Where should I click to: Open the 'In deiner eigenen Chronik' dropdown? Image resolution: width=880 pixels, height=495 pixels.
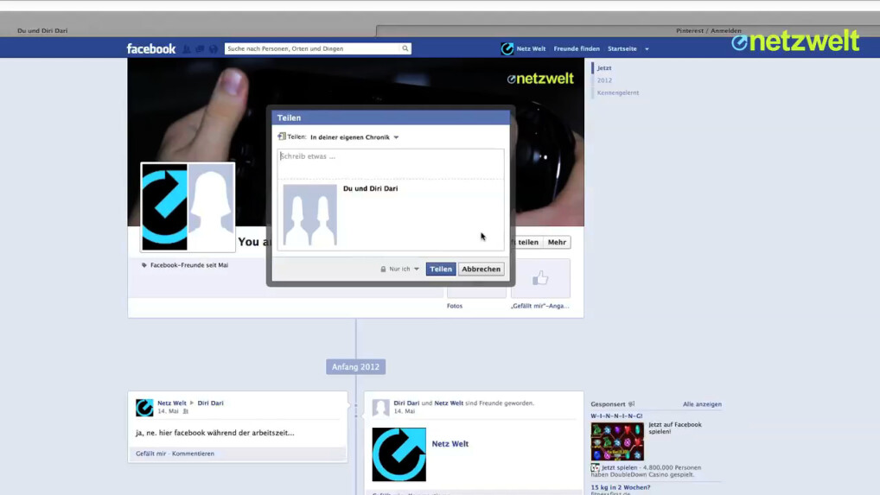354,137
